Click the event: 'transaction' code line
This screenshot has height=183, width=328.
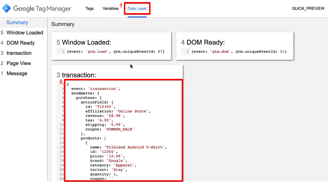click(x=95, y=89)
